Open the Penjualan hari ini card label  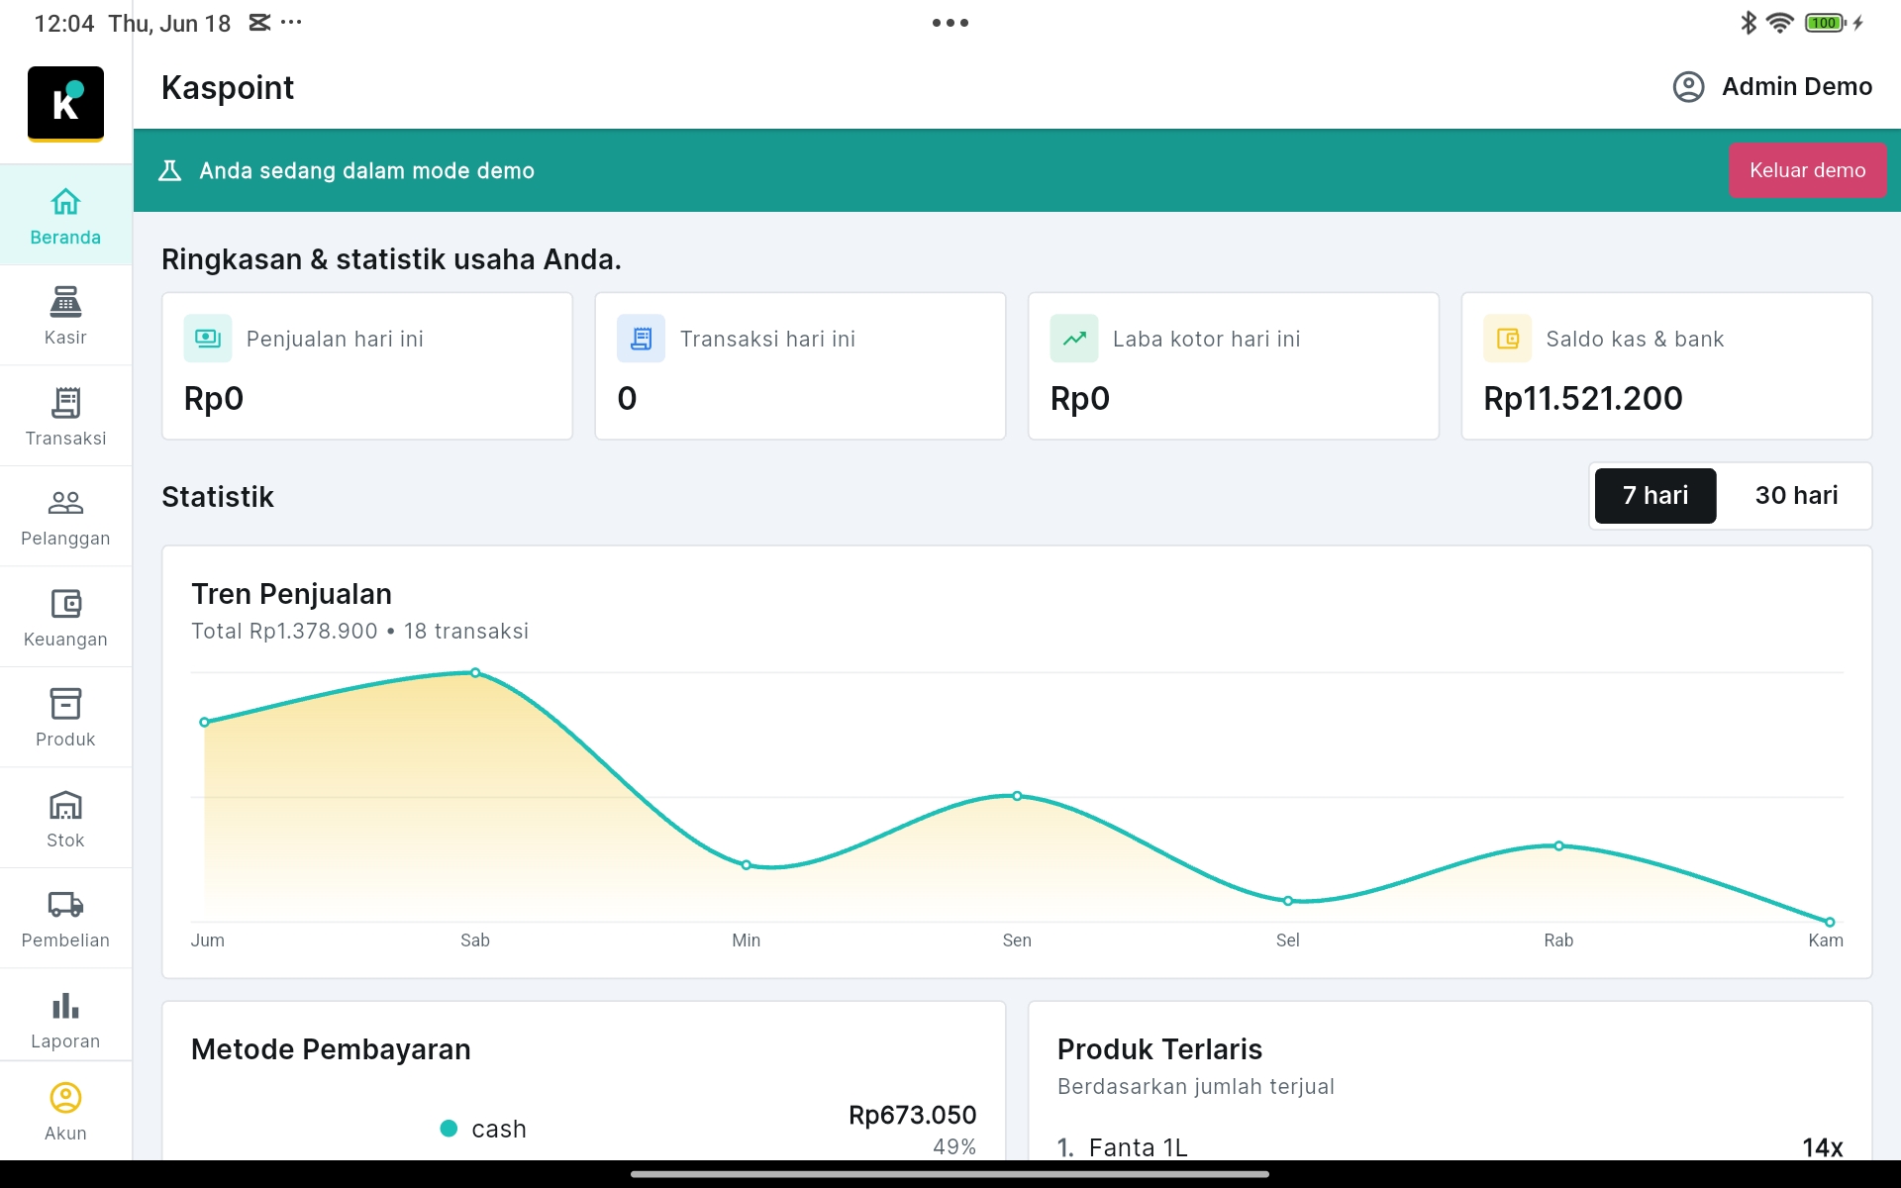[335, 339]
